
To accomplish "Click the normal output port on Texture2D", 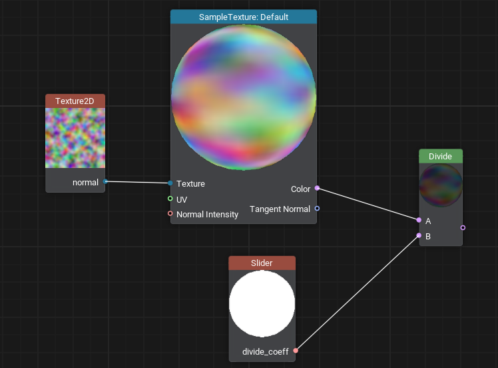I will point(105,181).
